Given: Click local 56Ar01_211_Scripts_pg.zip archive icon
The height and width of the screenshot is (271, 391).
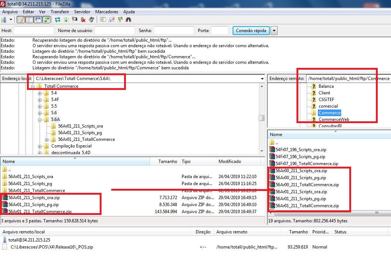Looking at the screenshot, I should pos(5,205).
